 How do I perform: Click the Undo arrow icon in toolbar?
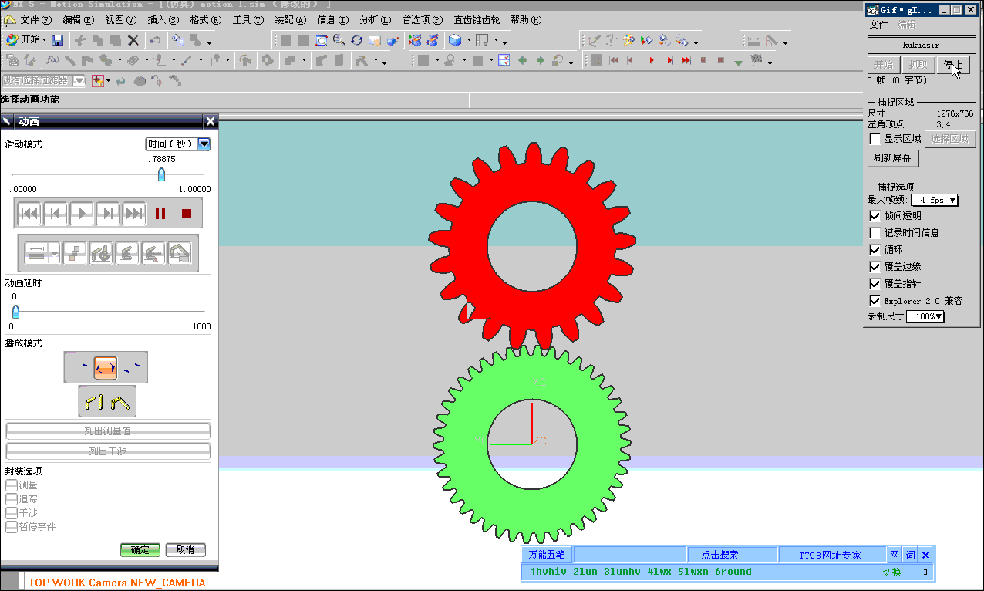(155, 40)
